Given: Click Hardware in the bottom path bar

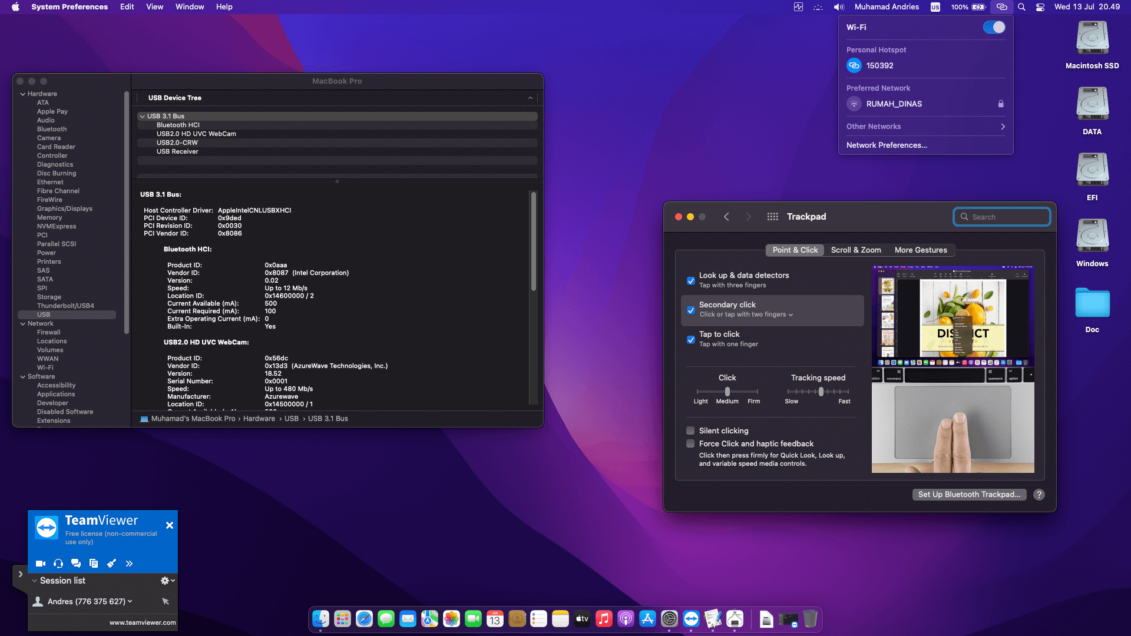Looking at the screenshot, I should coord(259,419).
